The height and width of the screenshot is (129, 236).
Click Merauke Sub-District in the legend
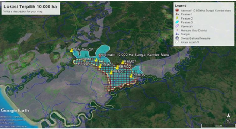[x=193, y=30]
